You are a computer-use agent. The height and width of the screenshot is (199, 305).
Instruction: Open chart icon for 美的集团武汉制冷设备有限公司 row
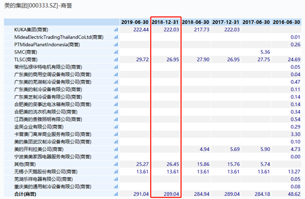(116, 142)
